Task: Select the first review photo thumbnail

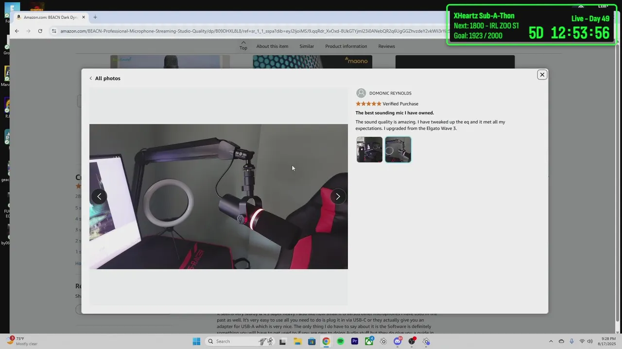Action: [369, 149]
